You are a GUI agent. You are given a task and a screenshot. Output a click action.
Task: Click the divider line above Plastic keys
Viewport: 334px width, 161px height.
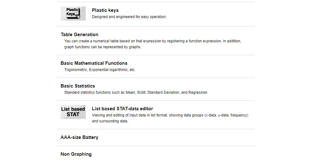pyautogui.click(x=156, y=2)
